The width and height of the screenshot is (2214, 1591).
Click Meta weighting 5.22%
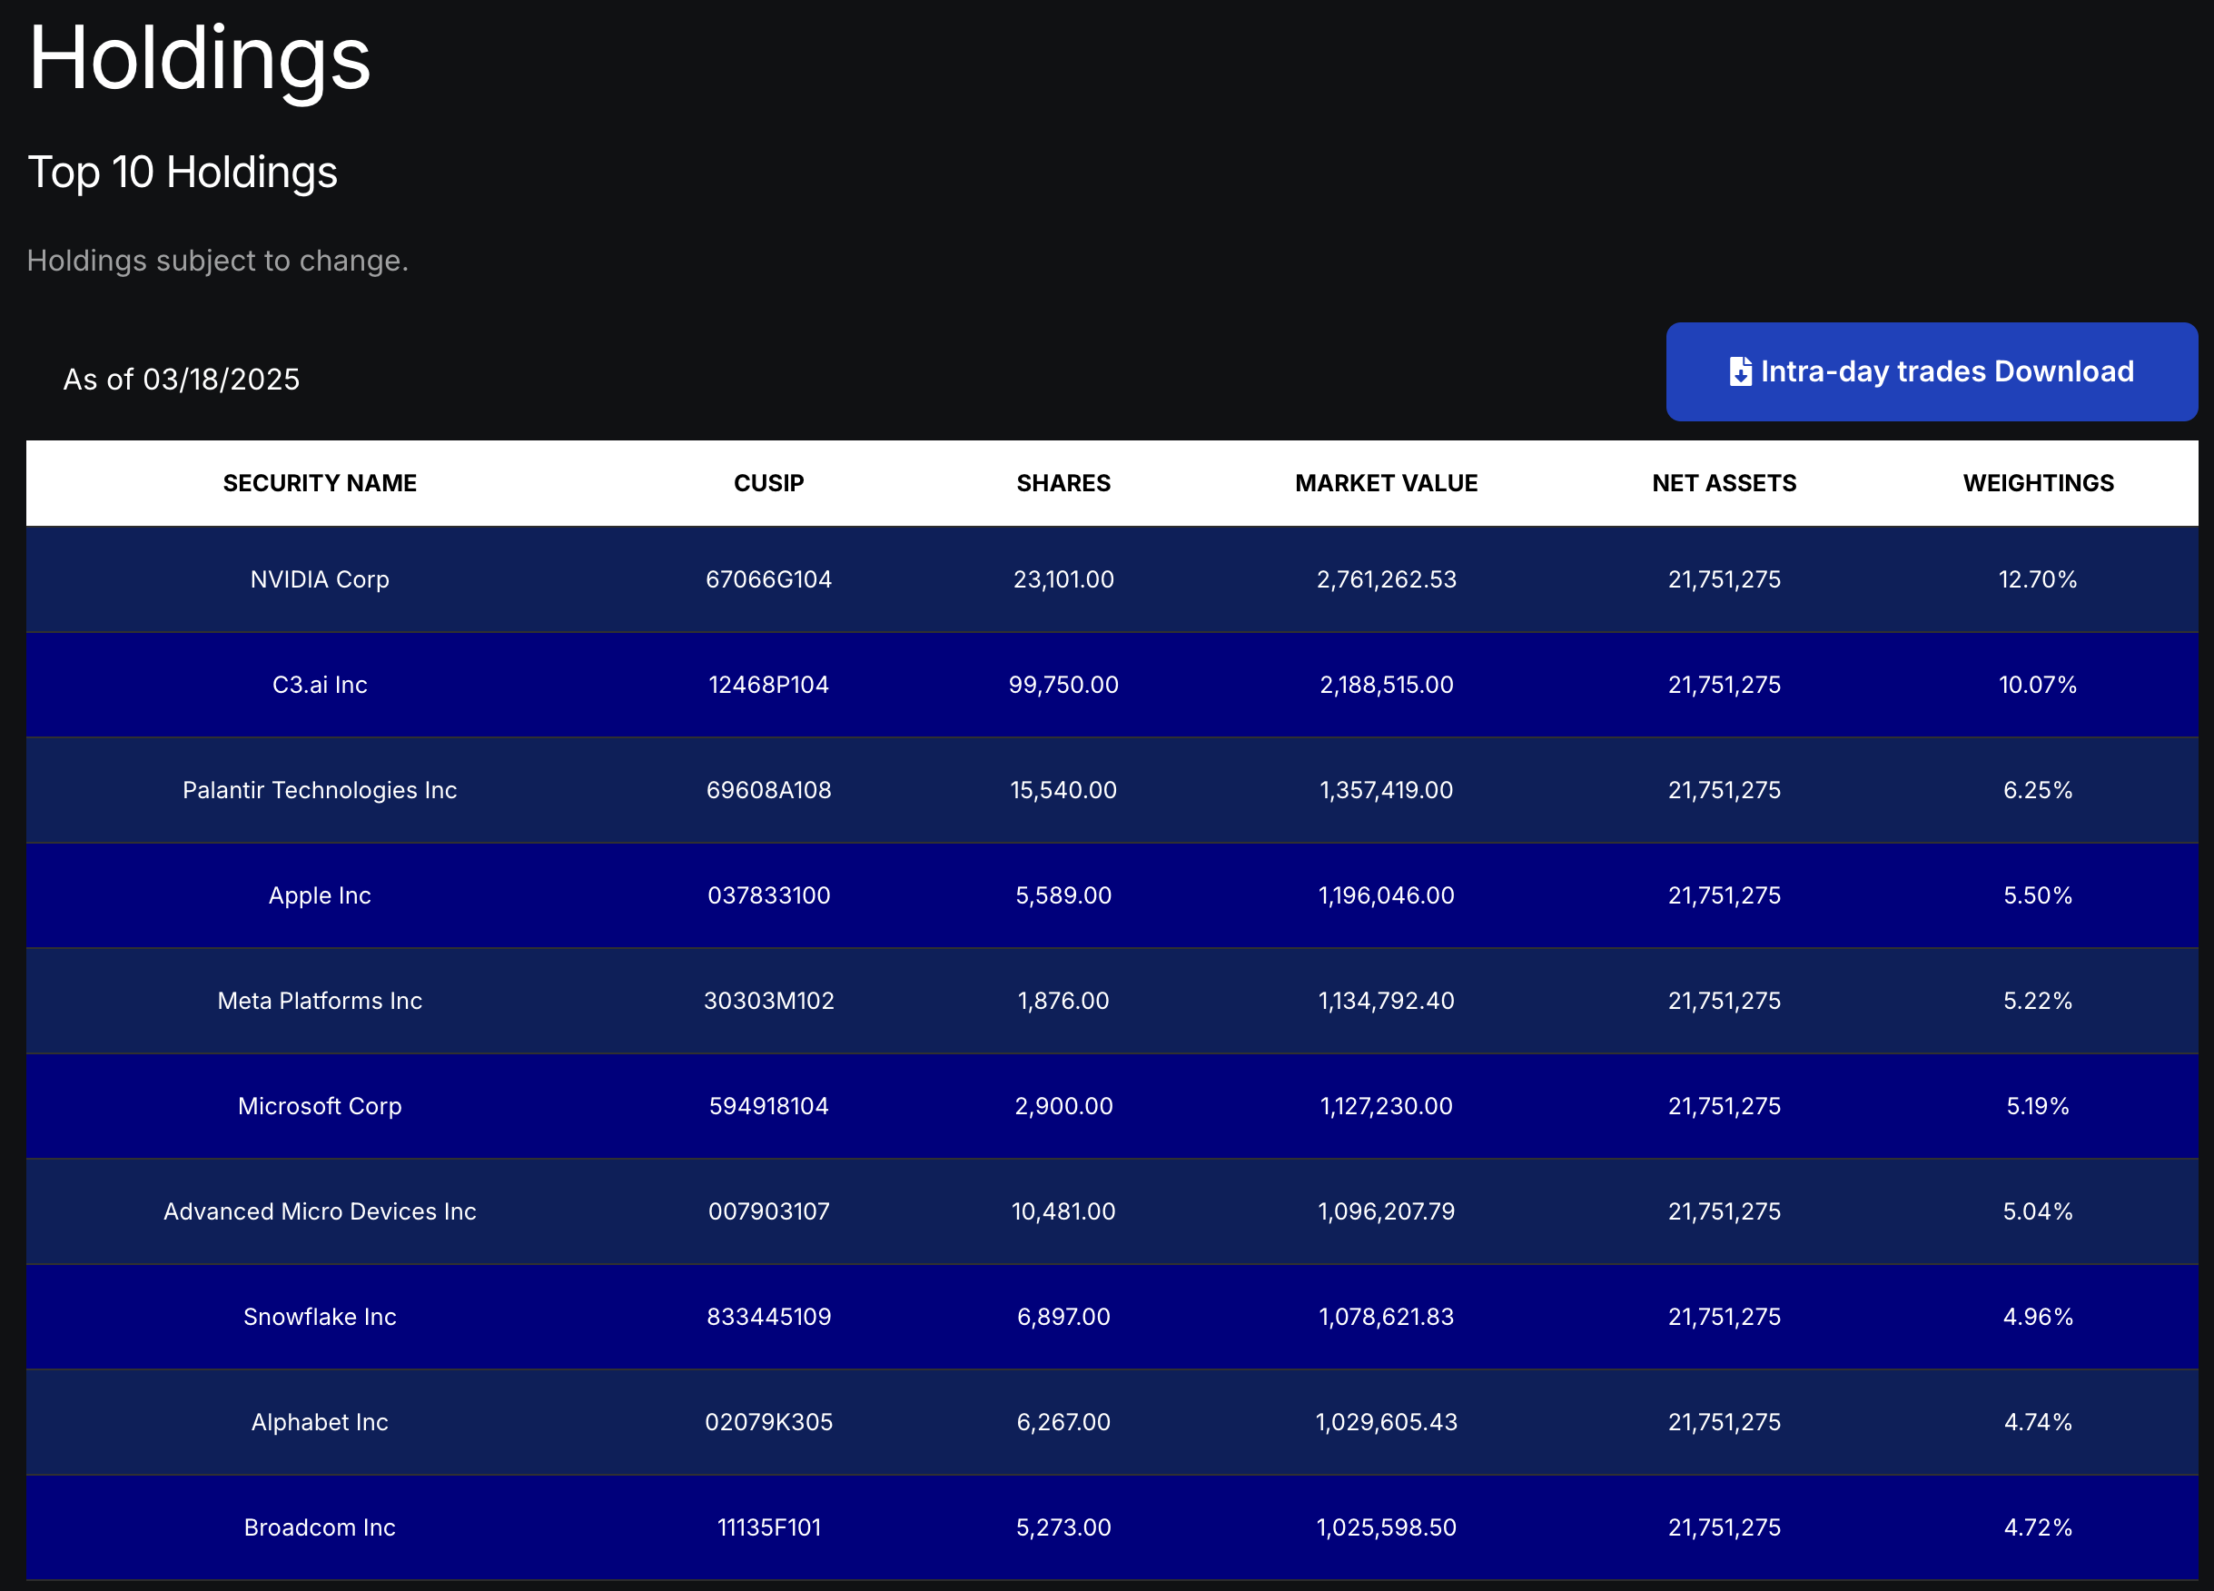point(2037,1002)
